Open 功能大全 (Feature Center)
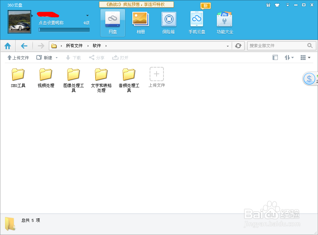This screenshot has height=235, width=318. click(224, 22)
